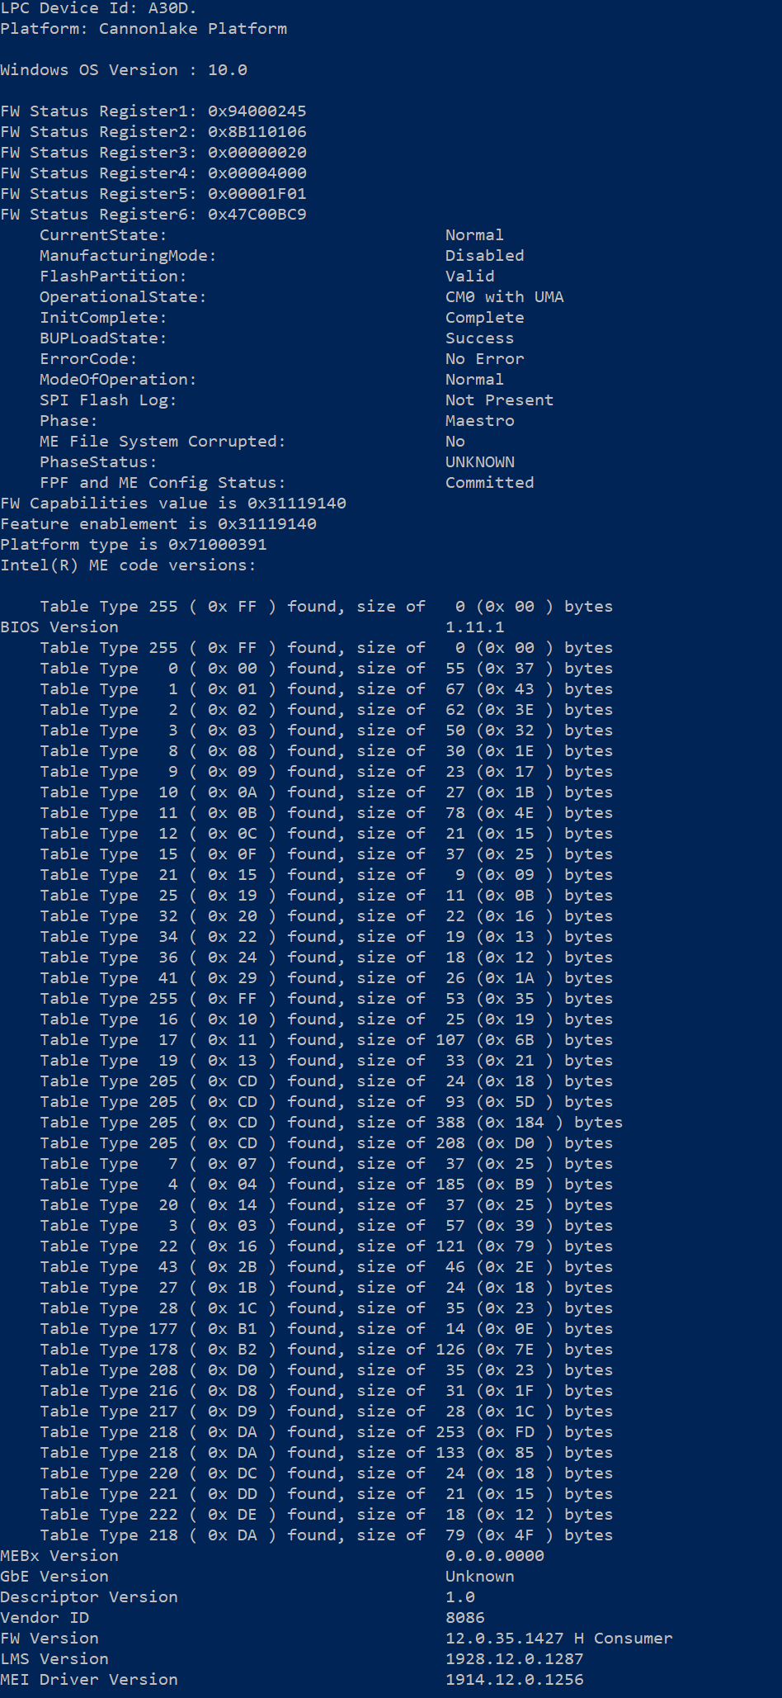Screen dimensions: 782x1698
Task: Click the FW Capabilities value 0x31119140 line
Action: click(x=173, y=503)
